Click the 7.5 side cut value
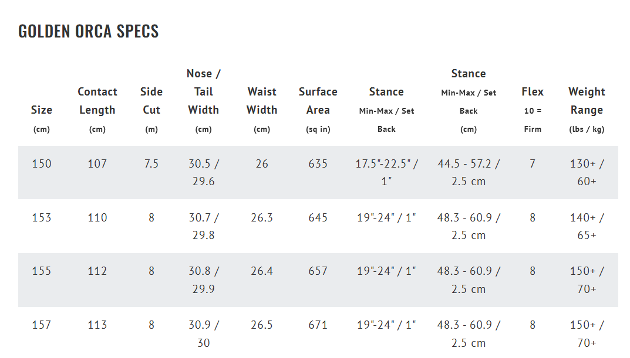 click(x=151, y=164)
